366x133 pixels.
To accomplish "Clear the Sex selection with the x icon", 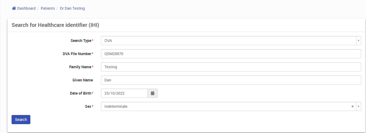I will point(353,106).
